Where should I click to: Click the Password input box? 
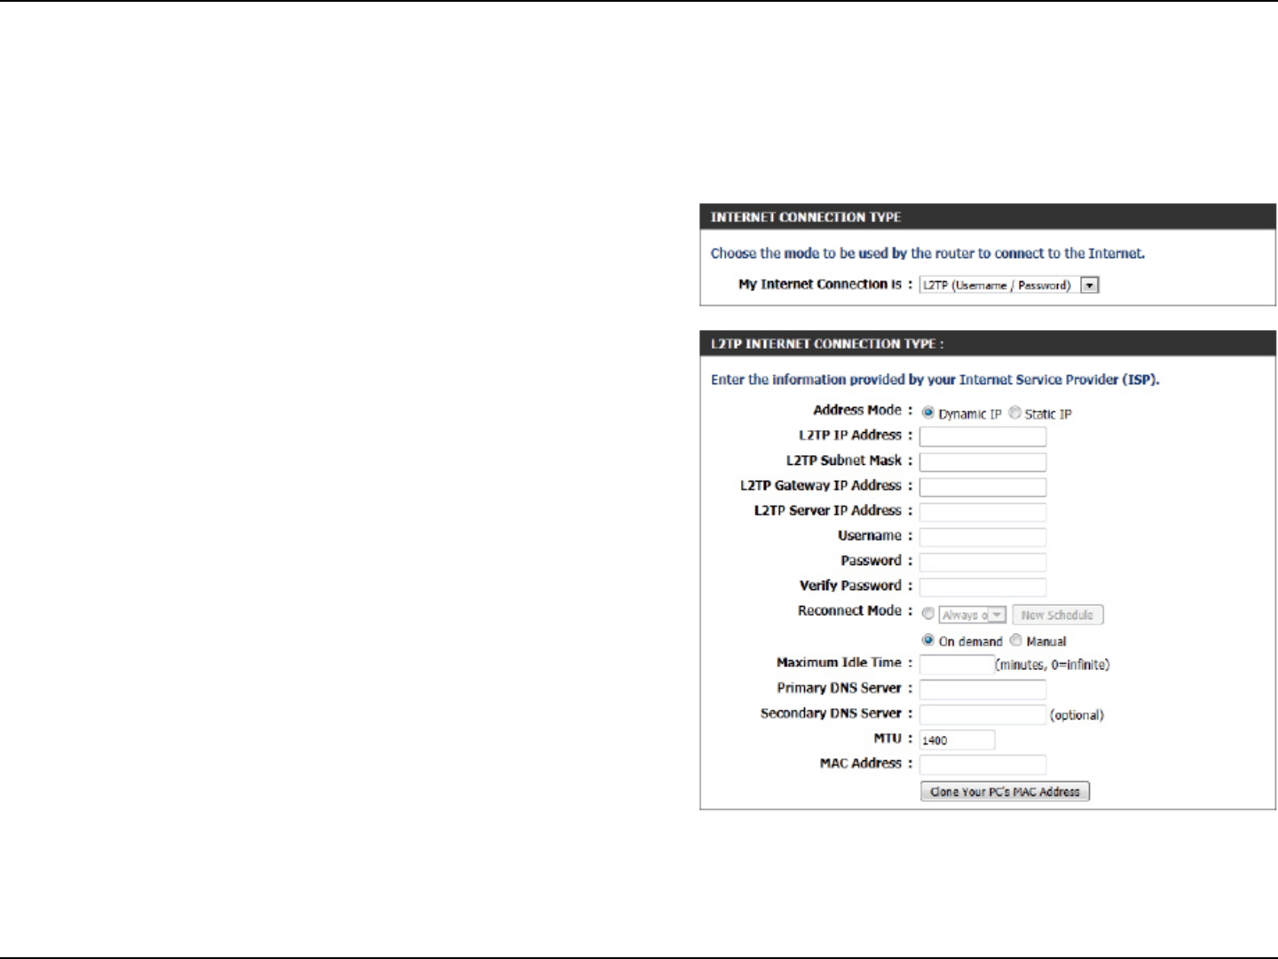(982, 562)
